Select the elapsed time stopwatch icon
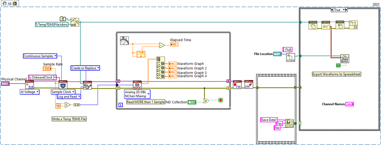The image size is (381, 145). 125,40
